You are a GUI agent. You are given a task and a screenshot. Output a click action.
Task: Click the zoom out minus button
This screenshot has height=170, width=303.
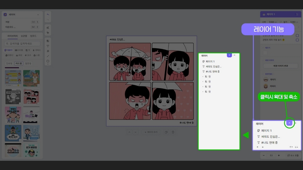(x=264, y=156)
